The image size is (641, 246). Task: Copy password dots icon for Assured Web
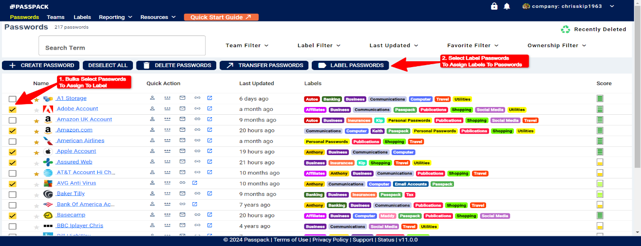point(167,162)
